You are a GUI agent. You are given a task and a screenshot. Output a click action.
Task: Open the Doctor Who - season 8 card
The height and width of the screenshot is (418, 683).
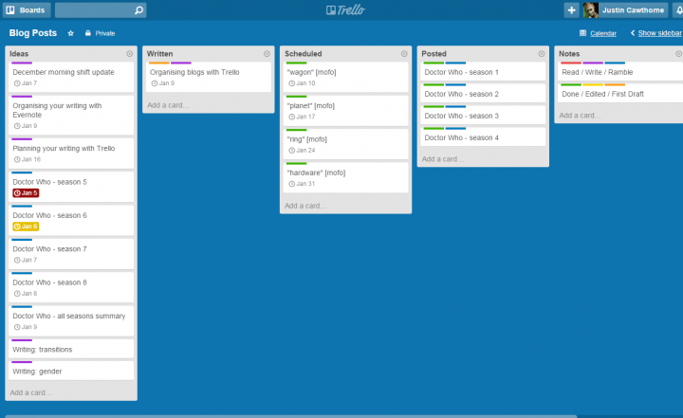tap(71, 287)
